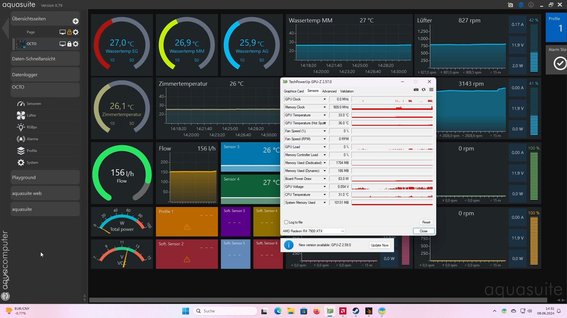Click Update Now button
Viewport: 567px width, 318px height.
(x=379, y=245)
